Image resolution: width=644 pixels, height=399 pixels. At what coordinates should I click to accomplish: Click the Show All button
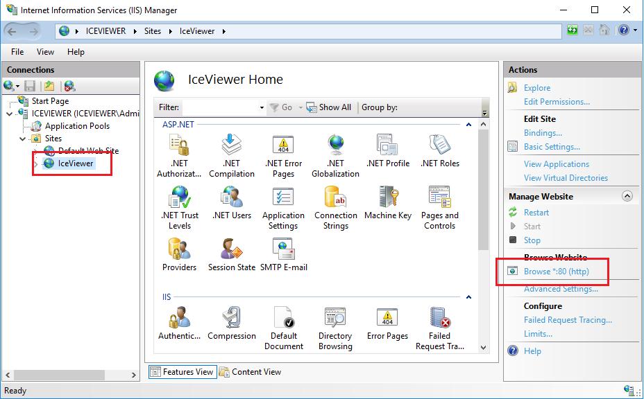point(328,107)
